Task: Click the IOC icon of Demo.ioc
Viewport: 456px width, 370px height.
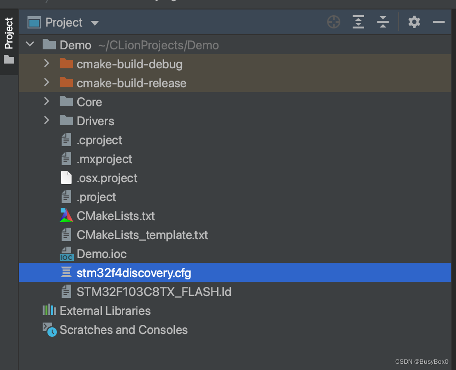Action: click(x=66, y=254)
